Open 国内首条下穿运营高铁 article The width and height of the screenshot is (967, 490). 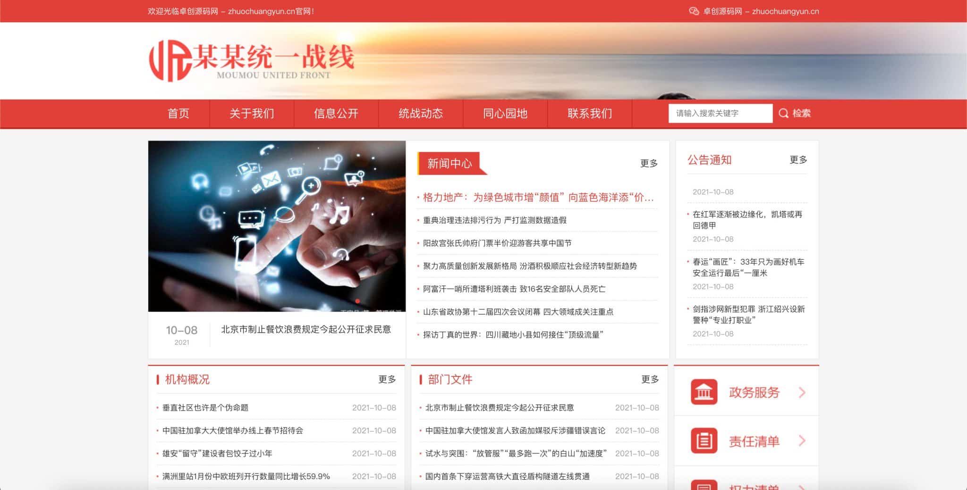tap(508, 476)
